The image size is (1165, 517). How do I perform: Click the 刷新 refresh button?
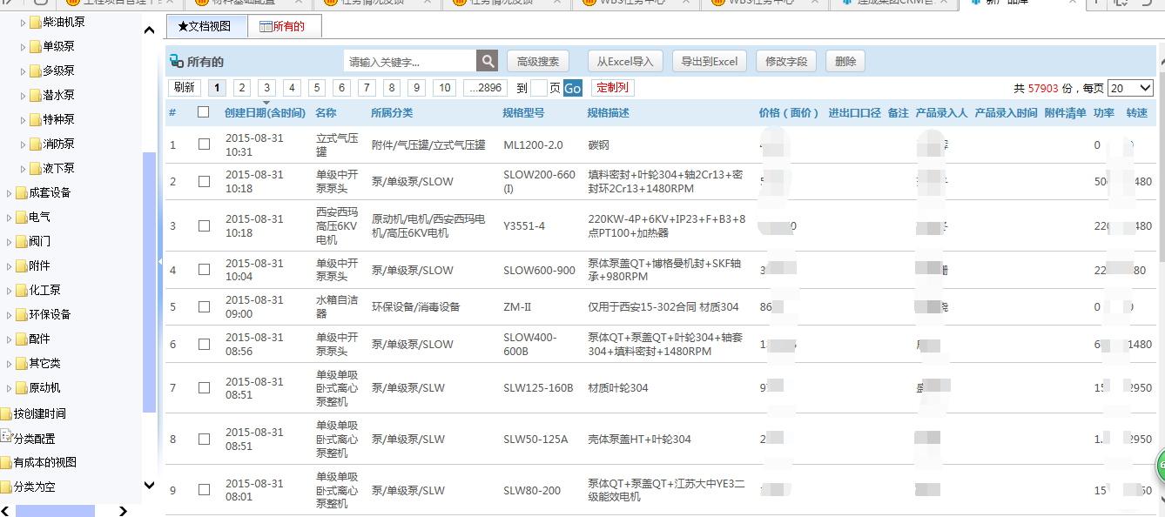185,88
